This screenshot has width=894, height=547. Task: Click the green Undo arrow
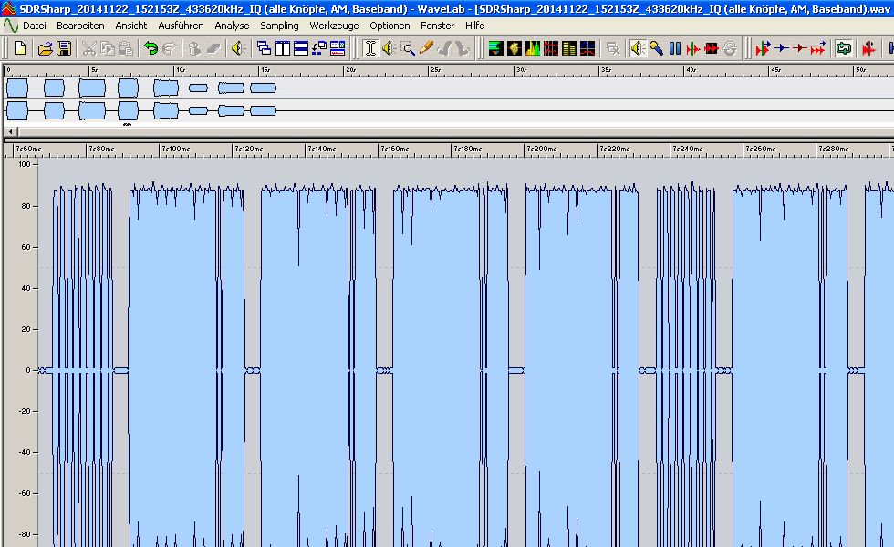[151, 47]
